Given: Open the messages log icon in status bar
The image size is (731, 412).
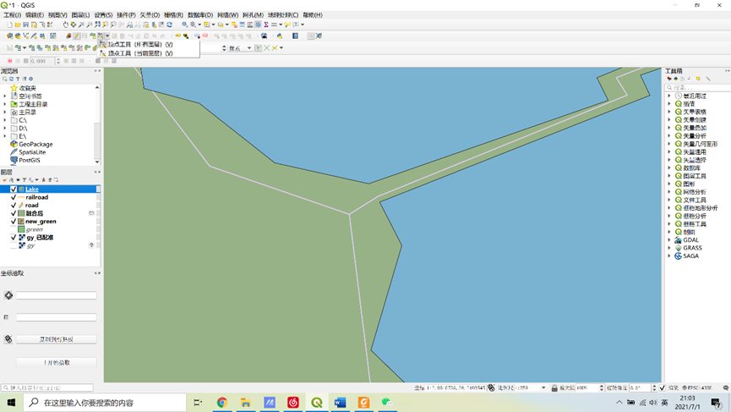Looking at the screenshot, I should click(726, 387).
